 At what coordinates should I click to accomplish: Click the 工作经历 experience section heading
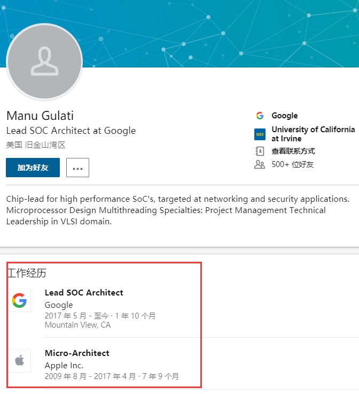pyautogui.click(x=27, y=273)
